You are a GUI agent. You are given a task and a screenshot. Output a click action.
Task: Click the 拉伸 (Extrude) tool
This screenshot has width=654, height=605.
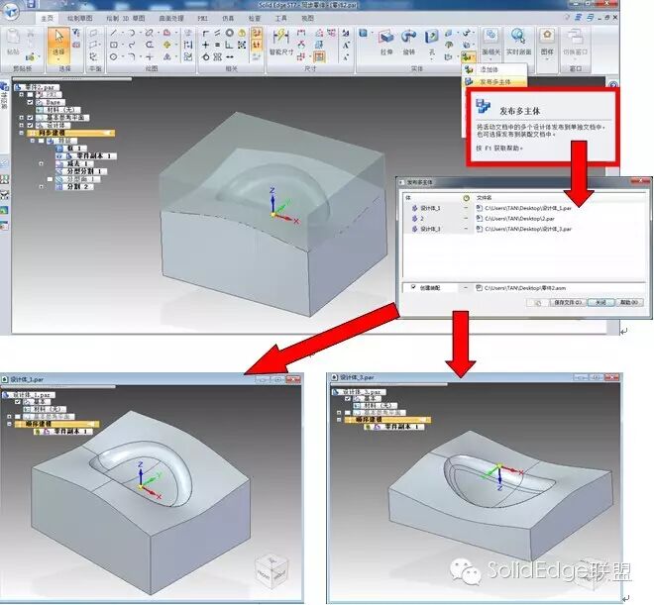click(386, 42)
